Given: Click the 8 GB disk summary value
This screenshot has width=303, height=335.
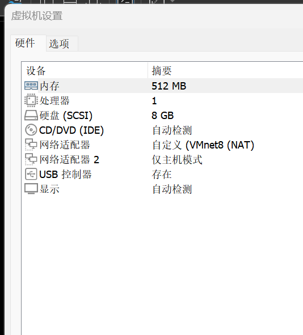Looking at the screenshot, I should point(162,116).
